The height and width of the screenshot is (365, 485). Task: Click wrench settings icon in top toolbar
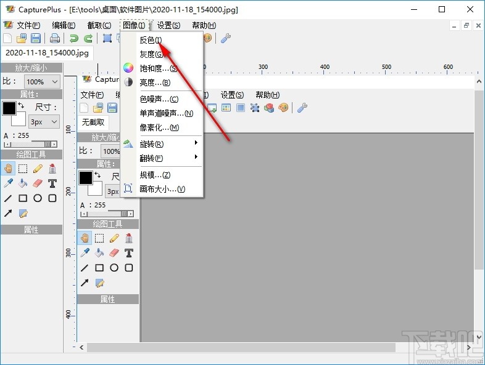[226, 38]
